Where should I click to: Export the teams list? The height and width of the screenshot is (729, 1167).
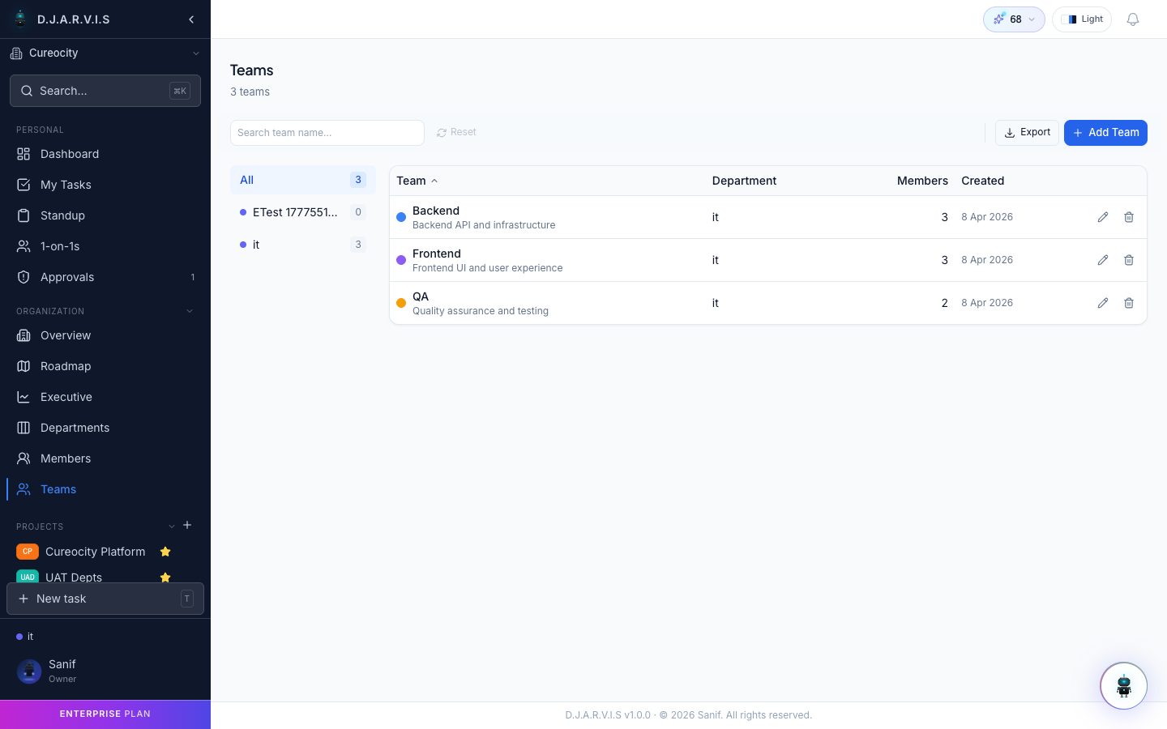pyautogui.click(x=1027, y=133)
